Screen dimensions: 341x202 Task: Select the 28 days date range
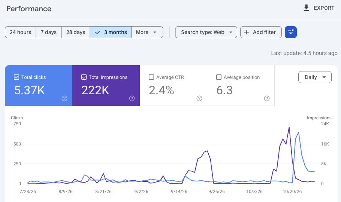76,32
